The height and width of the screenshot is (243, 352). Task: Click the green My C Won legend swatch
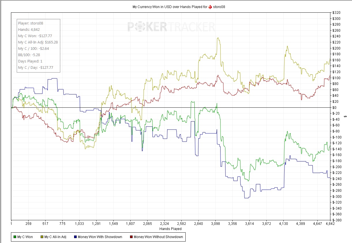coord(15,237)
